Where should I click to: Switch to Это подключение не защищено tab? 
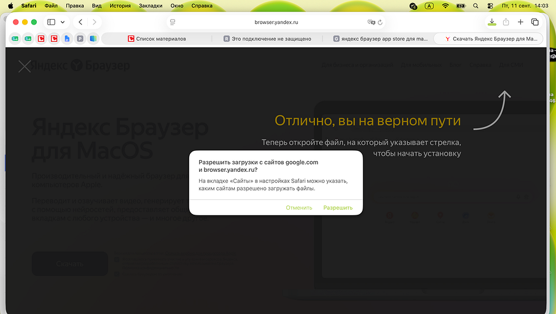click(x=267, y=39)
